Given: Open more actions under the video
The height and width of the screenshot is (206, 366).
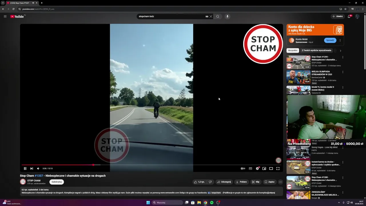Looking at the screenshot, I should 281,182.
